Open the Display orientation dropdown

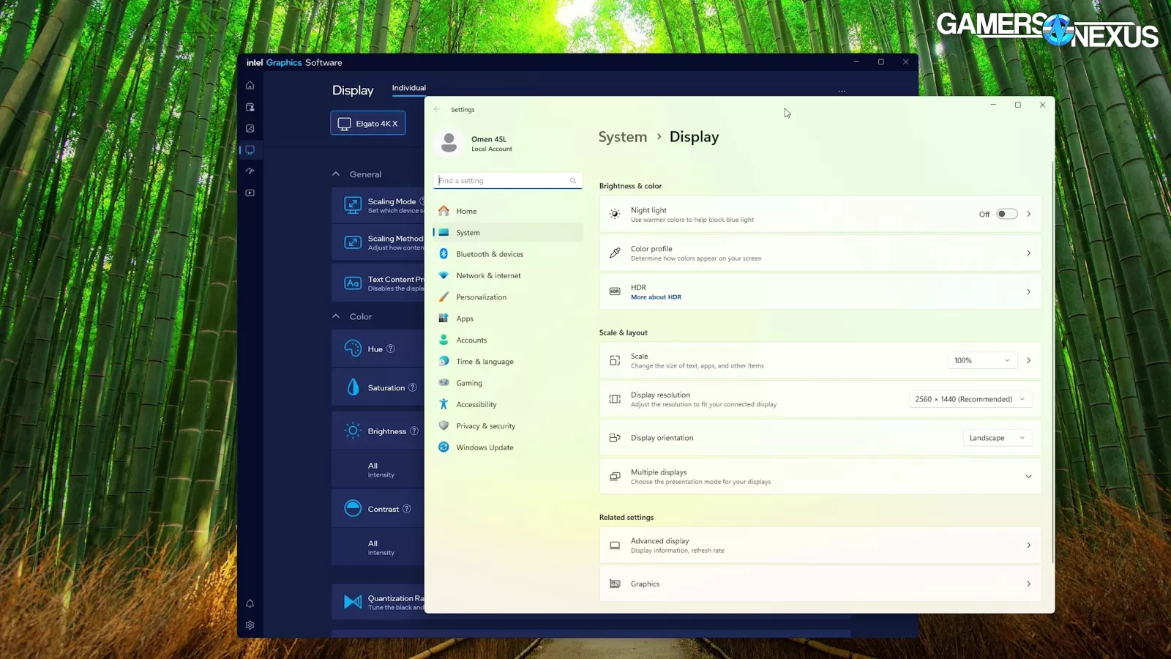point(996,438)
